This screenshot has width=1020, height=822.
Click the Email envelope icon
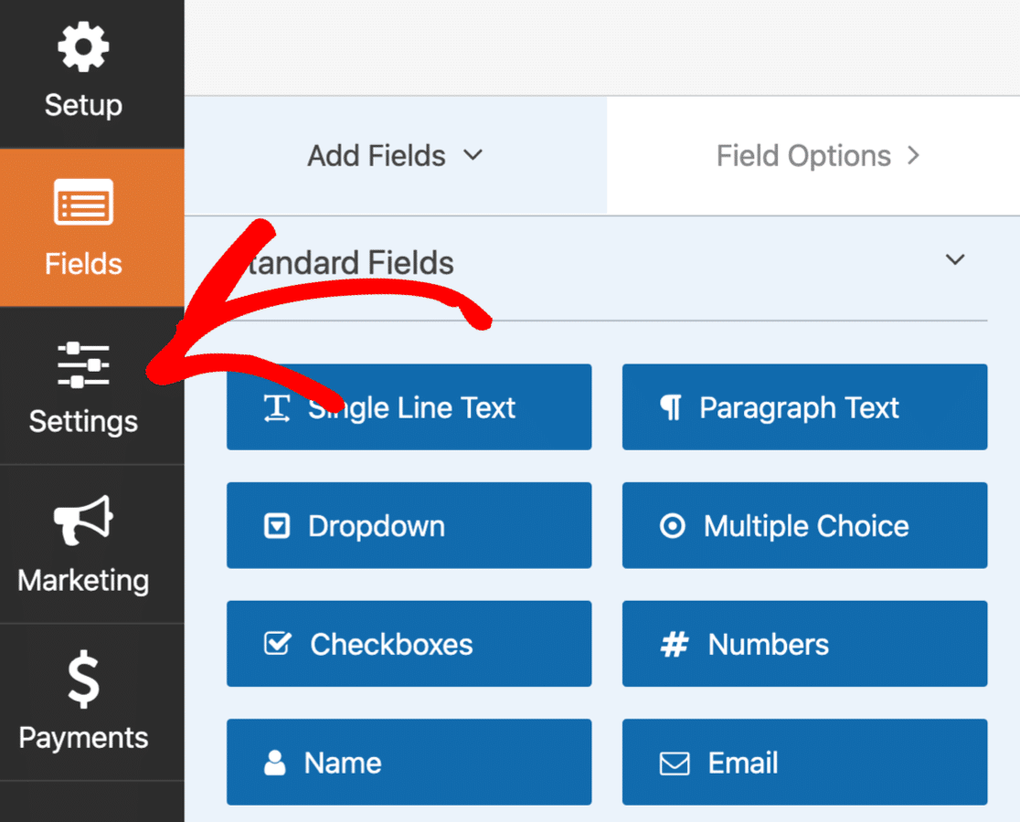tap(675, 764)
